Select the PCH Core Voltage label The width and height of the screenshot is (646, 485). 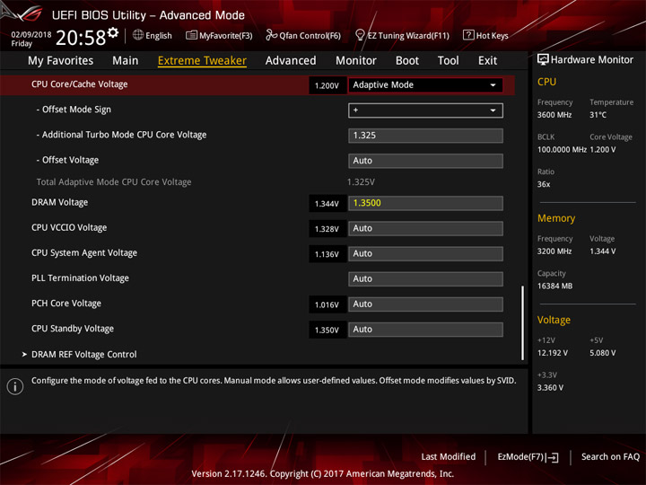[66, 304]
